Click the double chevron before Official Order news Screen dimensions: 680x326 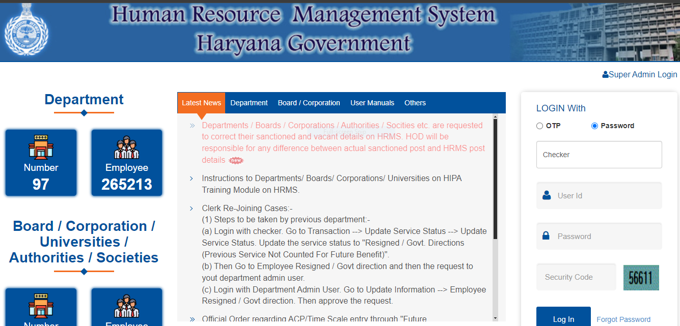point(192,319)
